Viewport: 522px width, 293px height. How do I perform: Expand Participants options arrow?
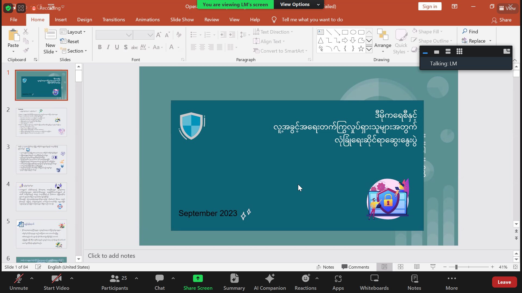tap(136, 278)
